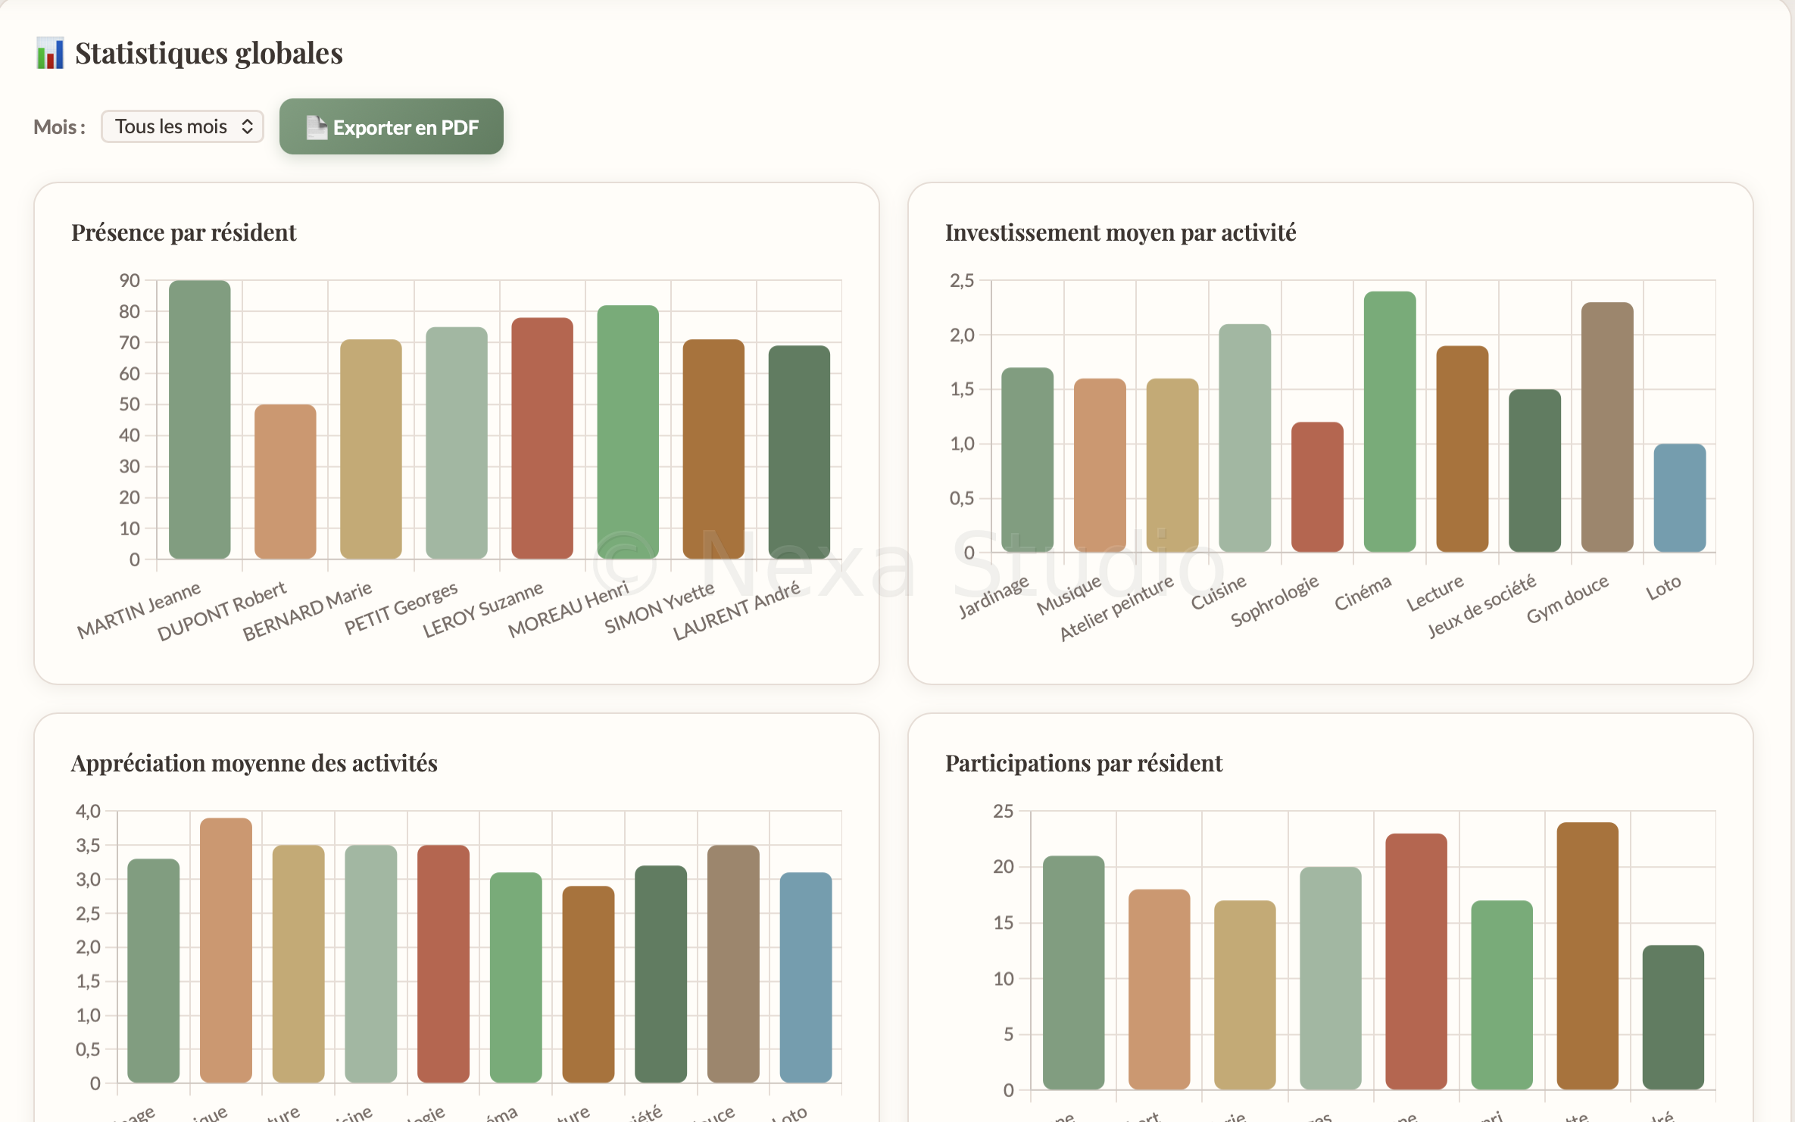Click the PDF document icon in the export button
This screenshot has width=1795, height=1122.
(316, 127)
